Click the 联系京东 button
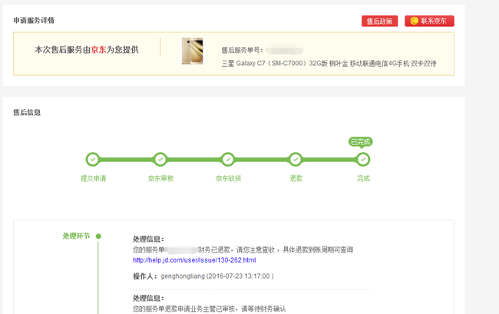This screenshot has width=499, height=314. 429,21
